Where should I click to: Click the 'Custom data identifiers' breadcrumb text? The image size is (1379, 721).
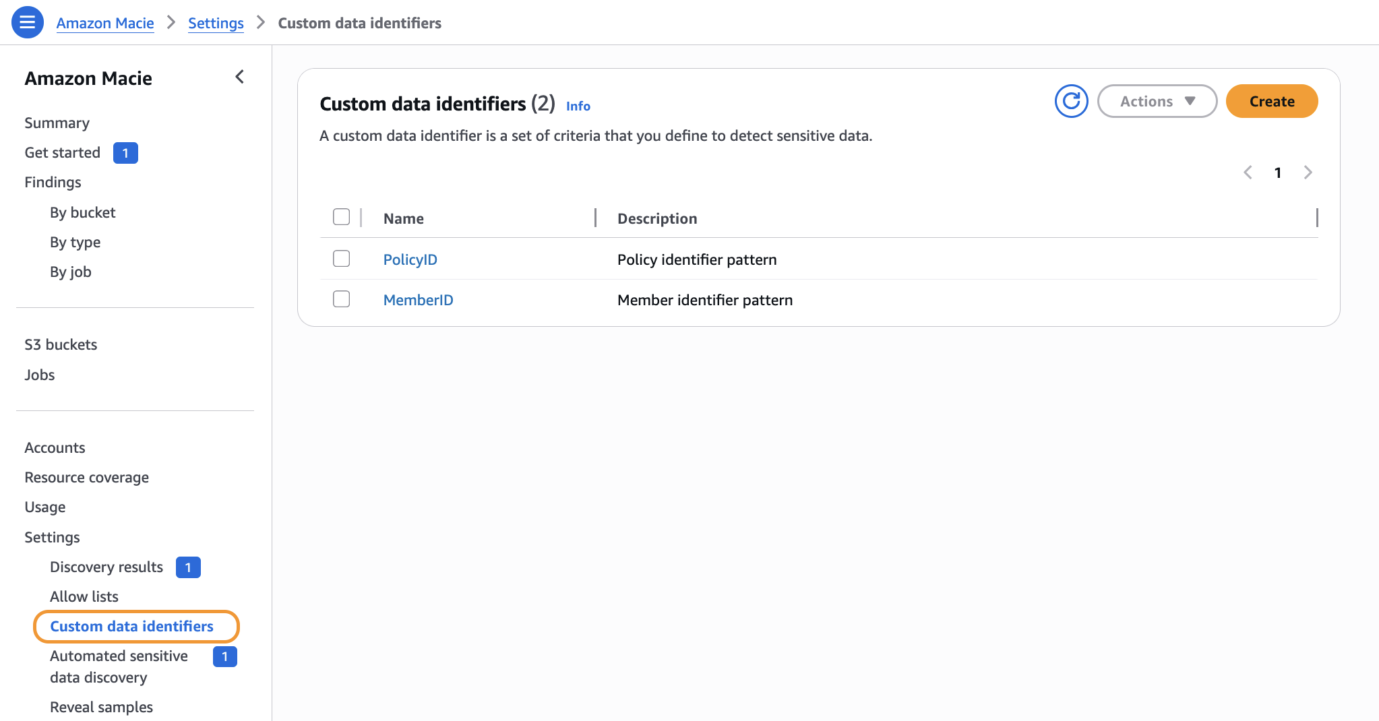pos(360,23)
